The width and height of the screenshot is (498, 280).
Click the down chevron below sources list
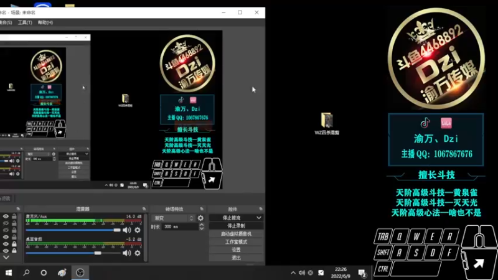click(x=6, y=258)
